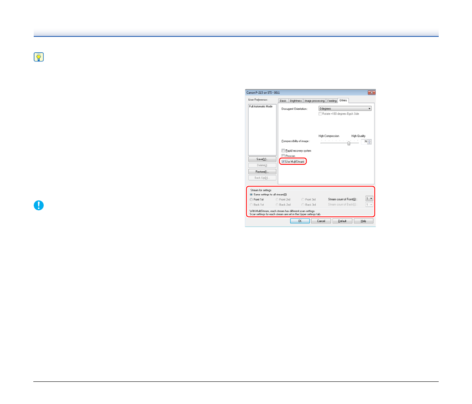
Task: Reset settings with the Default button
Action: click(x=342, y=221)
